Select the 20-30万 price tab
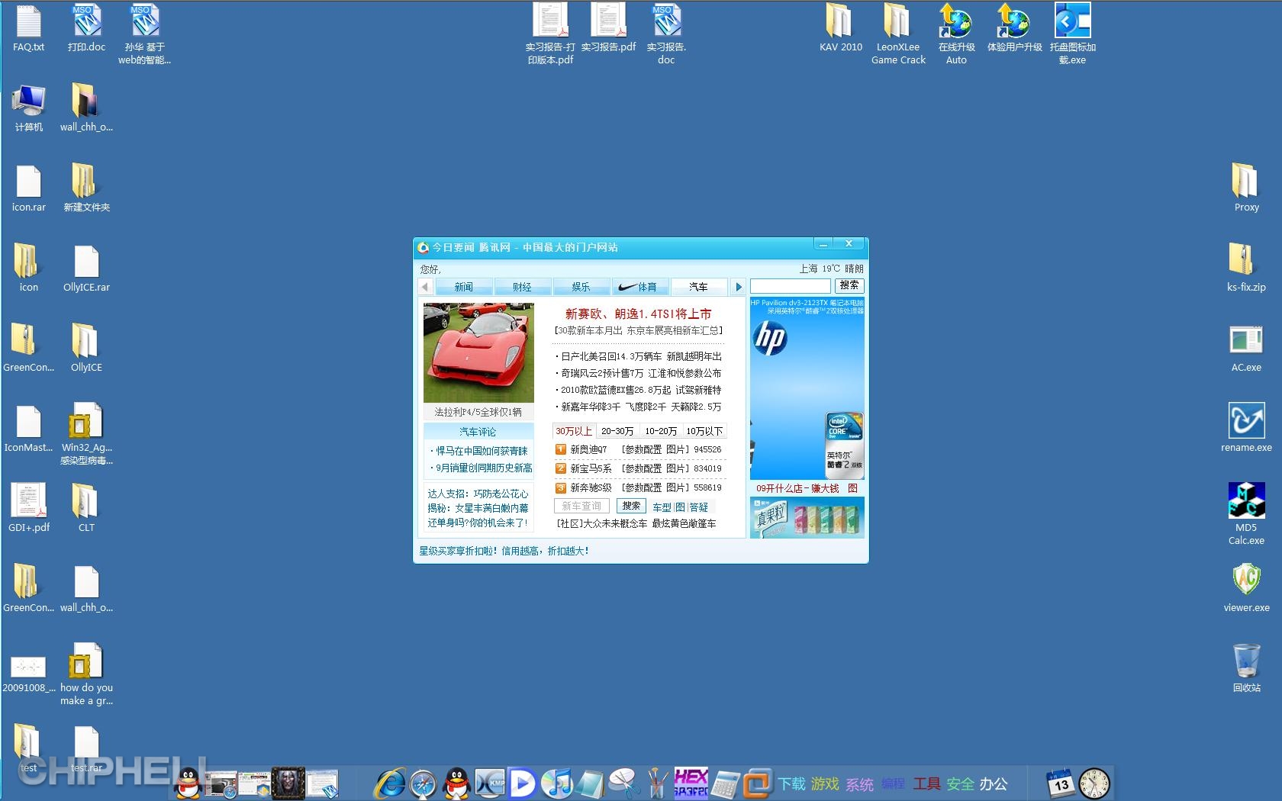 point(617,431)
